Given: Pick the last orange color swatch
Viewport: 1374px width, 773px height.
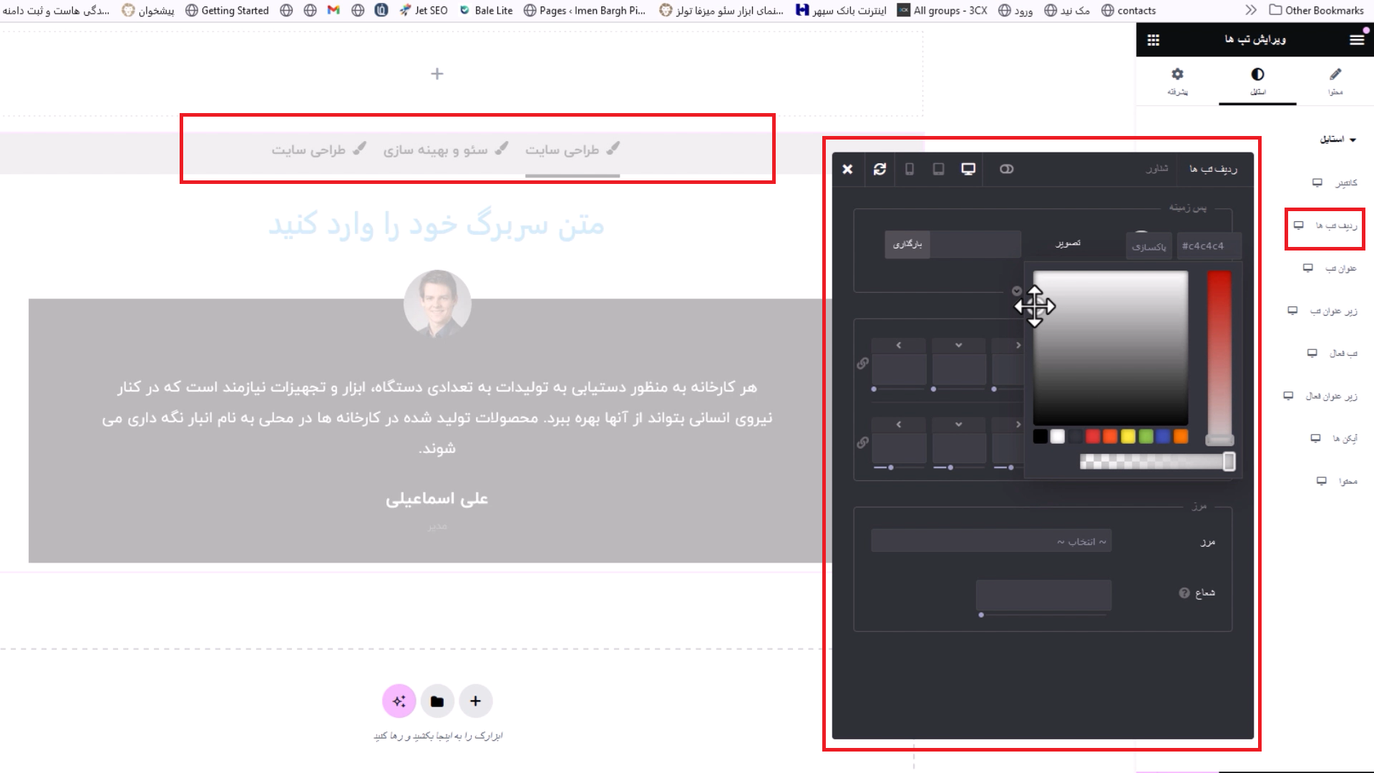Looking at the screenshot, I should pos(1181,437).
